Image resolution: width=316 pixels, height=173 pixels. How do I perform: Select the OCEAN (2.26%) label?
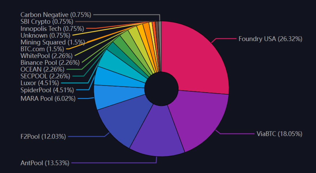click(42, 69)
